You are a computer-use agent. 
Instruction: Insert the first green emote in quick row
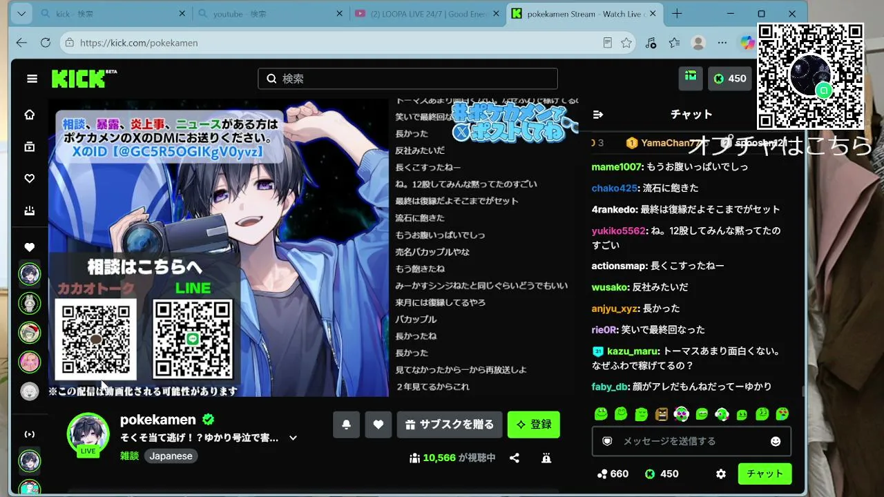tap(601, 414)
